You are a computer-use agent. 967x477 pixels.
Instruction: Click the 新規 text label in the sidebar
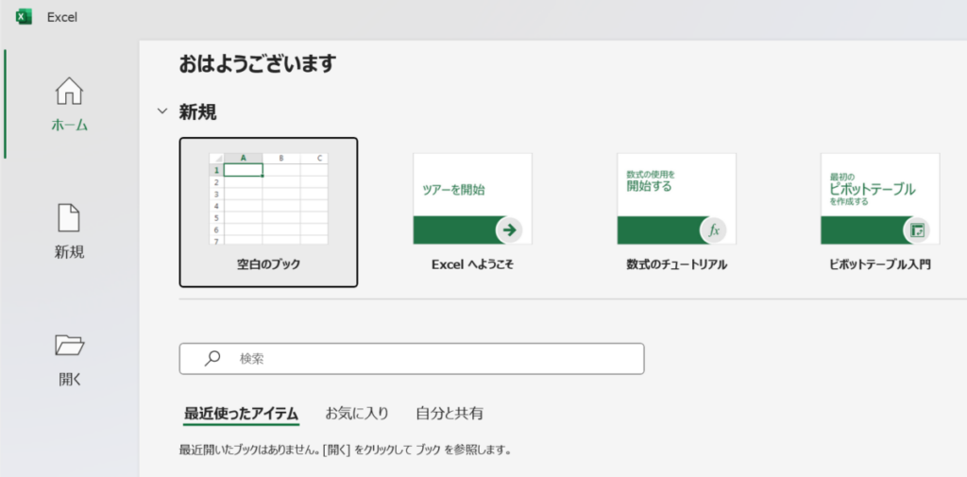tap(69, 252)
